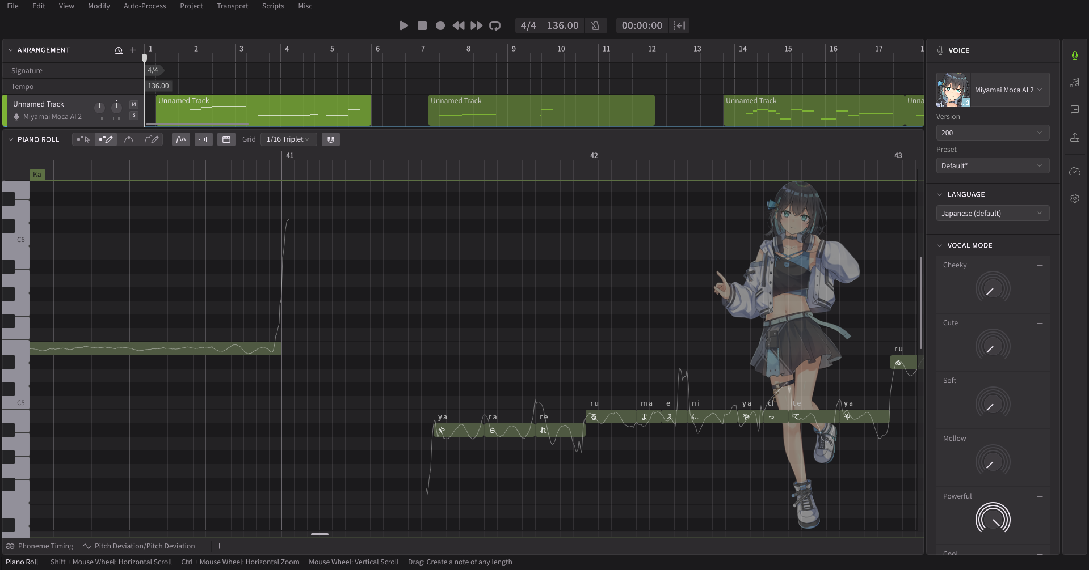Click the plus icon beside Cute
This screenshot has height=570, width=1089.
(x=1040, y=323)
